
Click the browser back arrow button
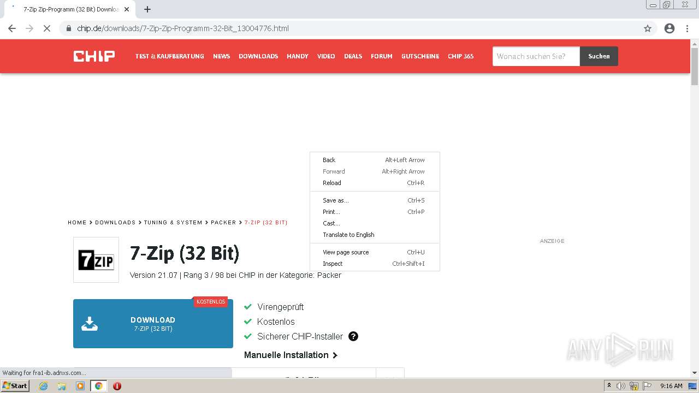[12, 28]
